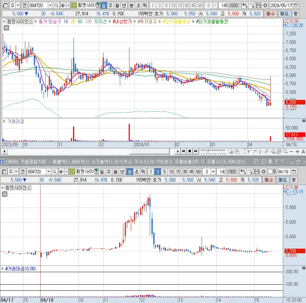The image size is (306, 303).
Task: Open the interval value 3 dropdown in top toolbar
Action: coord(215,5)
